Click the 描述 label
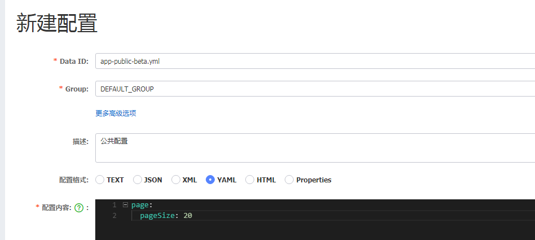 click(81, 142)
